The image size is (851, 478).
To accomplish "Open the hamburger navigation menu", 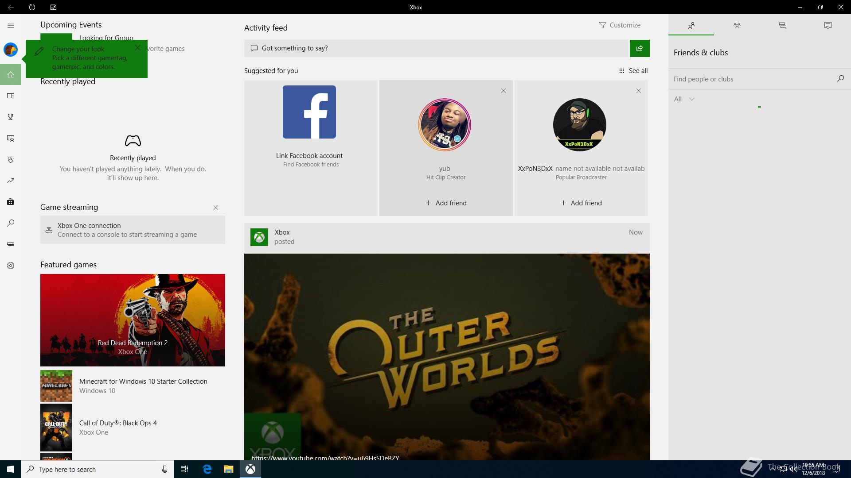I will [x=11, y=26].
